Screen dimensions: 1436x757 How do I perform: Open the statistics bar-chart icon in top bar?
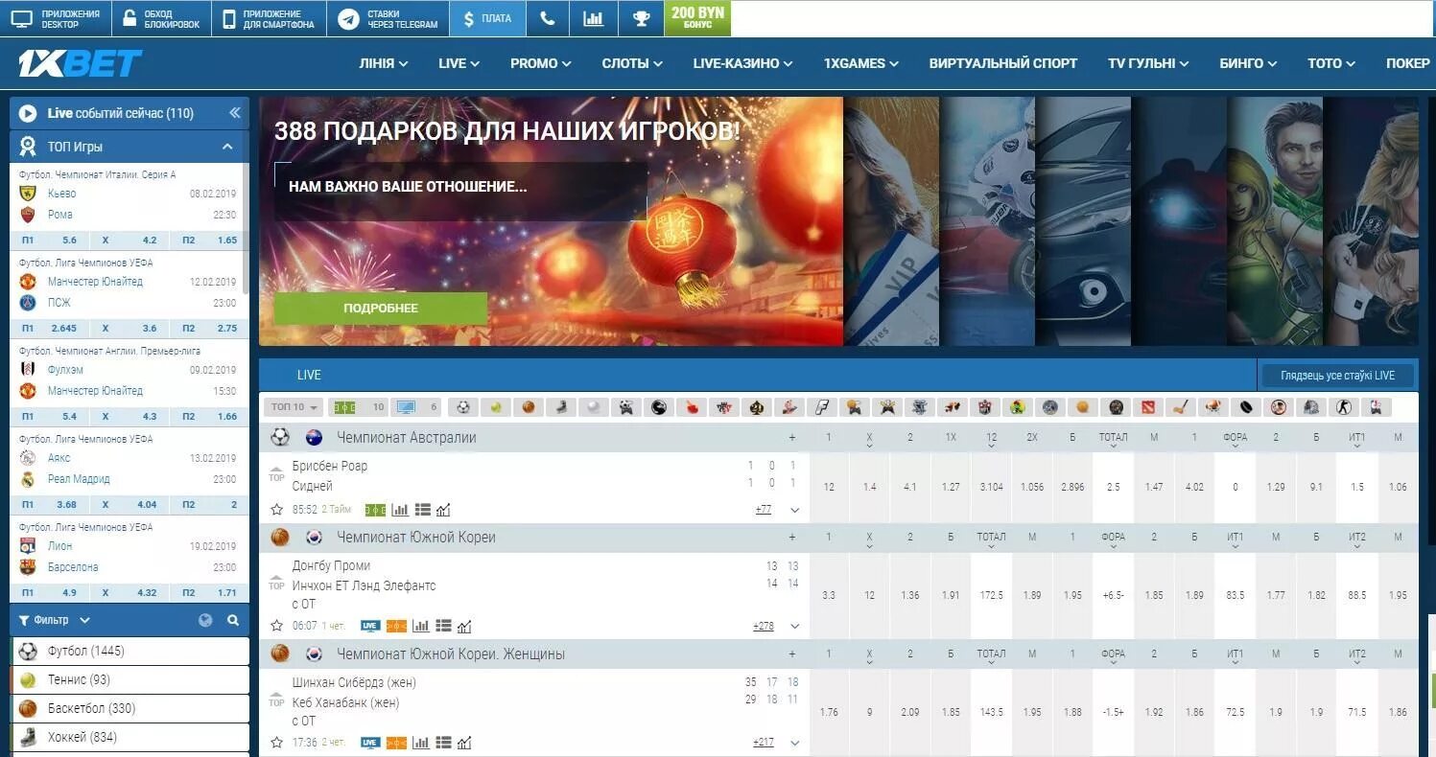coord(593,18)
